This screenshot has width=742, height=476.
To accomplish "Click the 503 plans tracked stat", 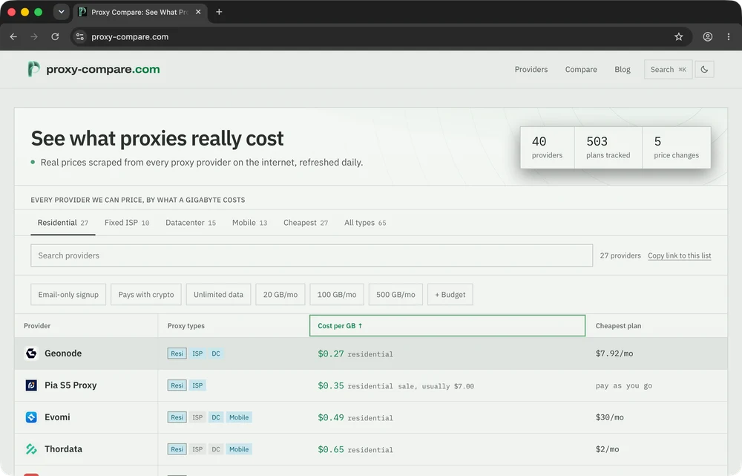I will point(608,147).
